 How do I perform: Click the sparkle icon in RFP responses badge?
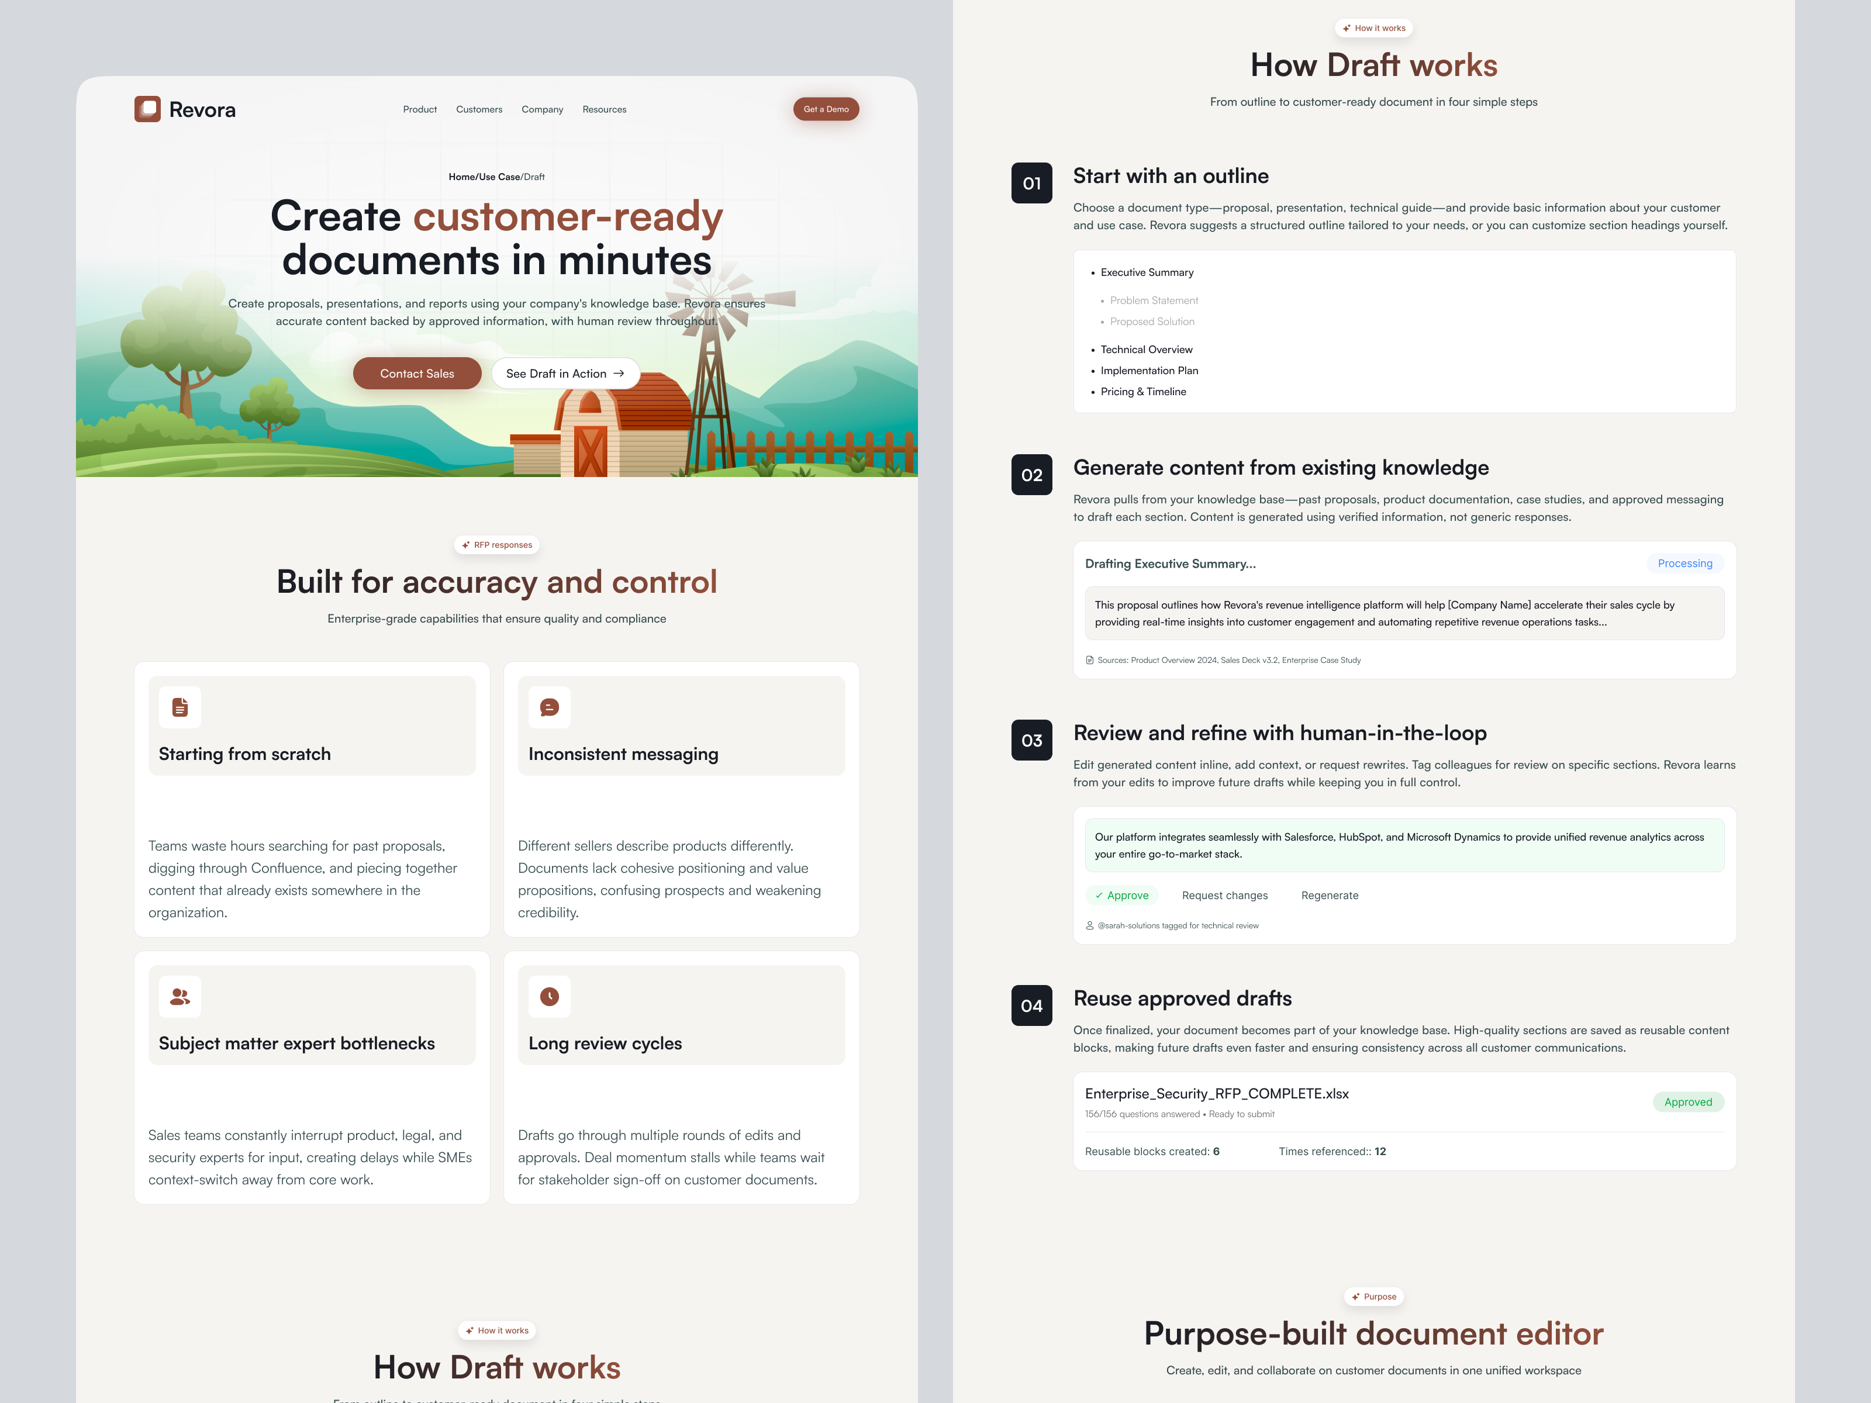(465, 545)
